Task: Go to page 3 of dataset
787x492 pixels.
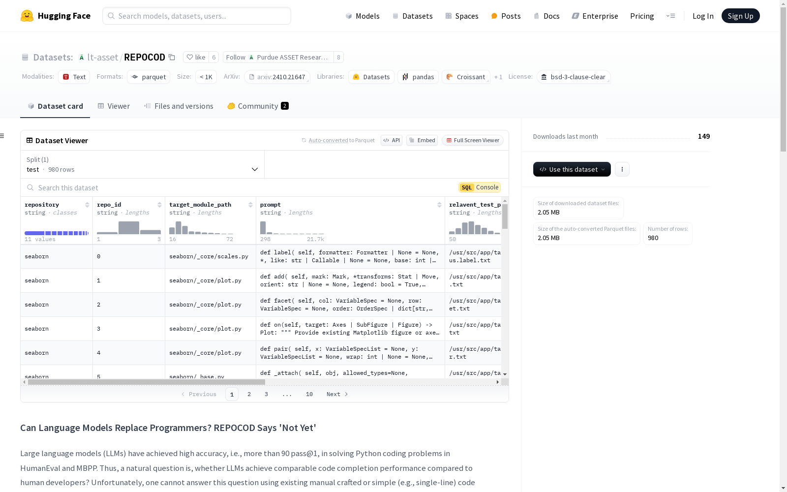Action: (267, 394)
